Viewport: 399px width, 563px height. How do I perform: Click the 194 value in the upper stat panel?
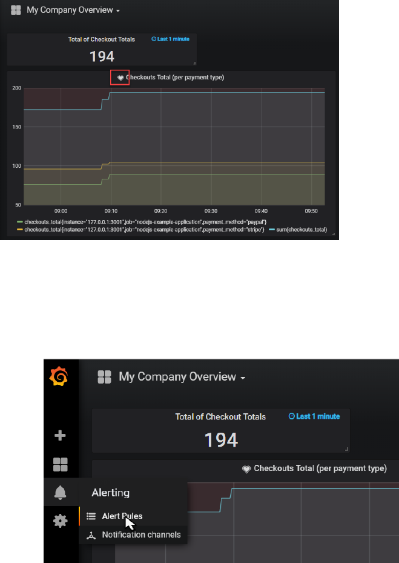pos(102,56)
